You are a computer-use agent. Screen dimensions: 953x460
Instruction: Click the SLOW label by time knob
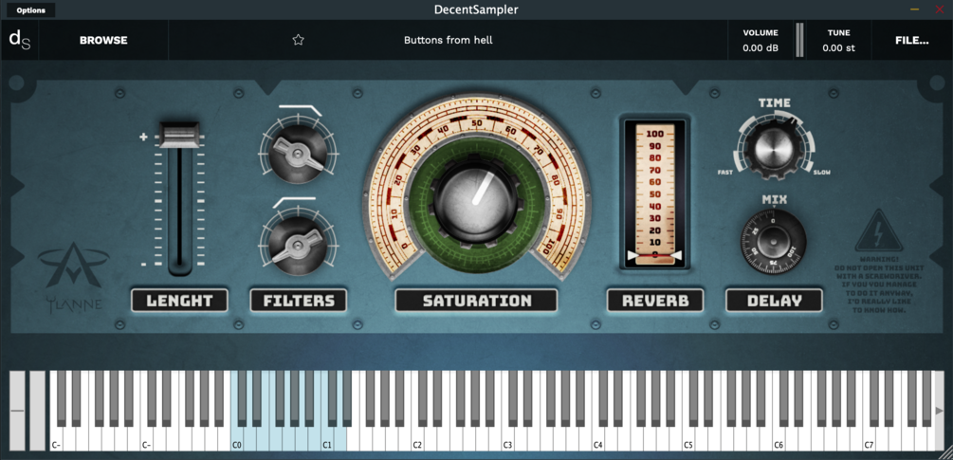(x=822, y=173)
